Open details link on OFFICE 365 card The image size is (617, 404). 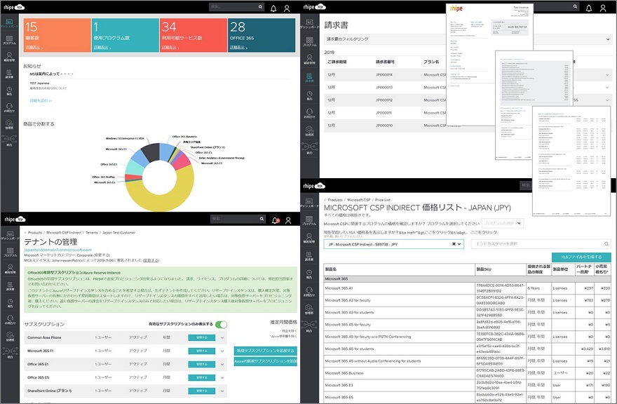coord(238,48)
